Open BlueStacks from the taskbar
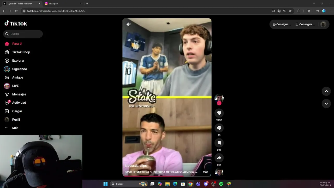 coord(229,184)
